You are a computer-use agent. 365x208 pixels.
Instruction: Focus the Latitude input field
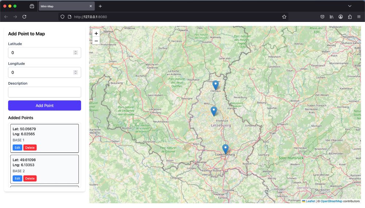(45, 53)
